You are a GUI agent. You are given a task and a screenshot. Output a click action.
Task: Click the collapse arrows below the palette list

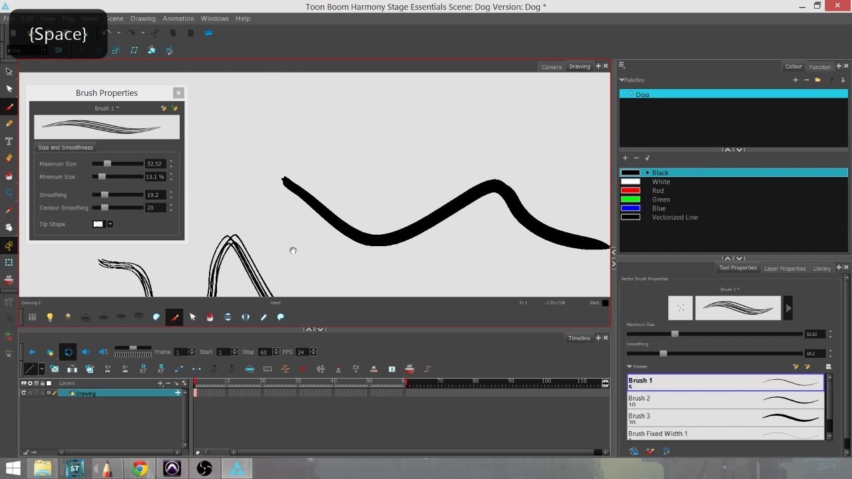click(734, 150)
